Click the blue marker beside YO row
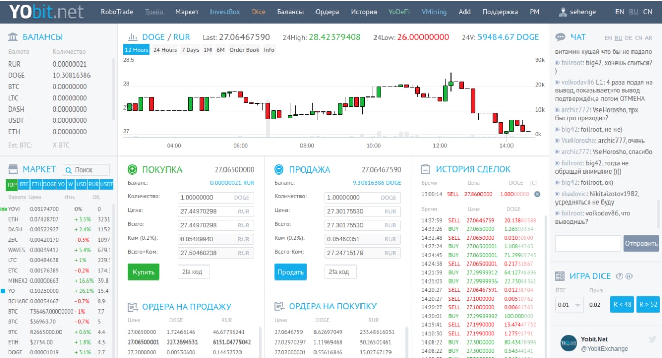662x358 pixels. pyautogui.click(x=3, y=291)
